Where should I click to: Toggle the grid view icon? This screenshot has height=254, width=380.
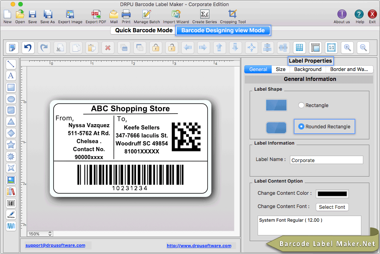click(299, 47)
